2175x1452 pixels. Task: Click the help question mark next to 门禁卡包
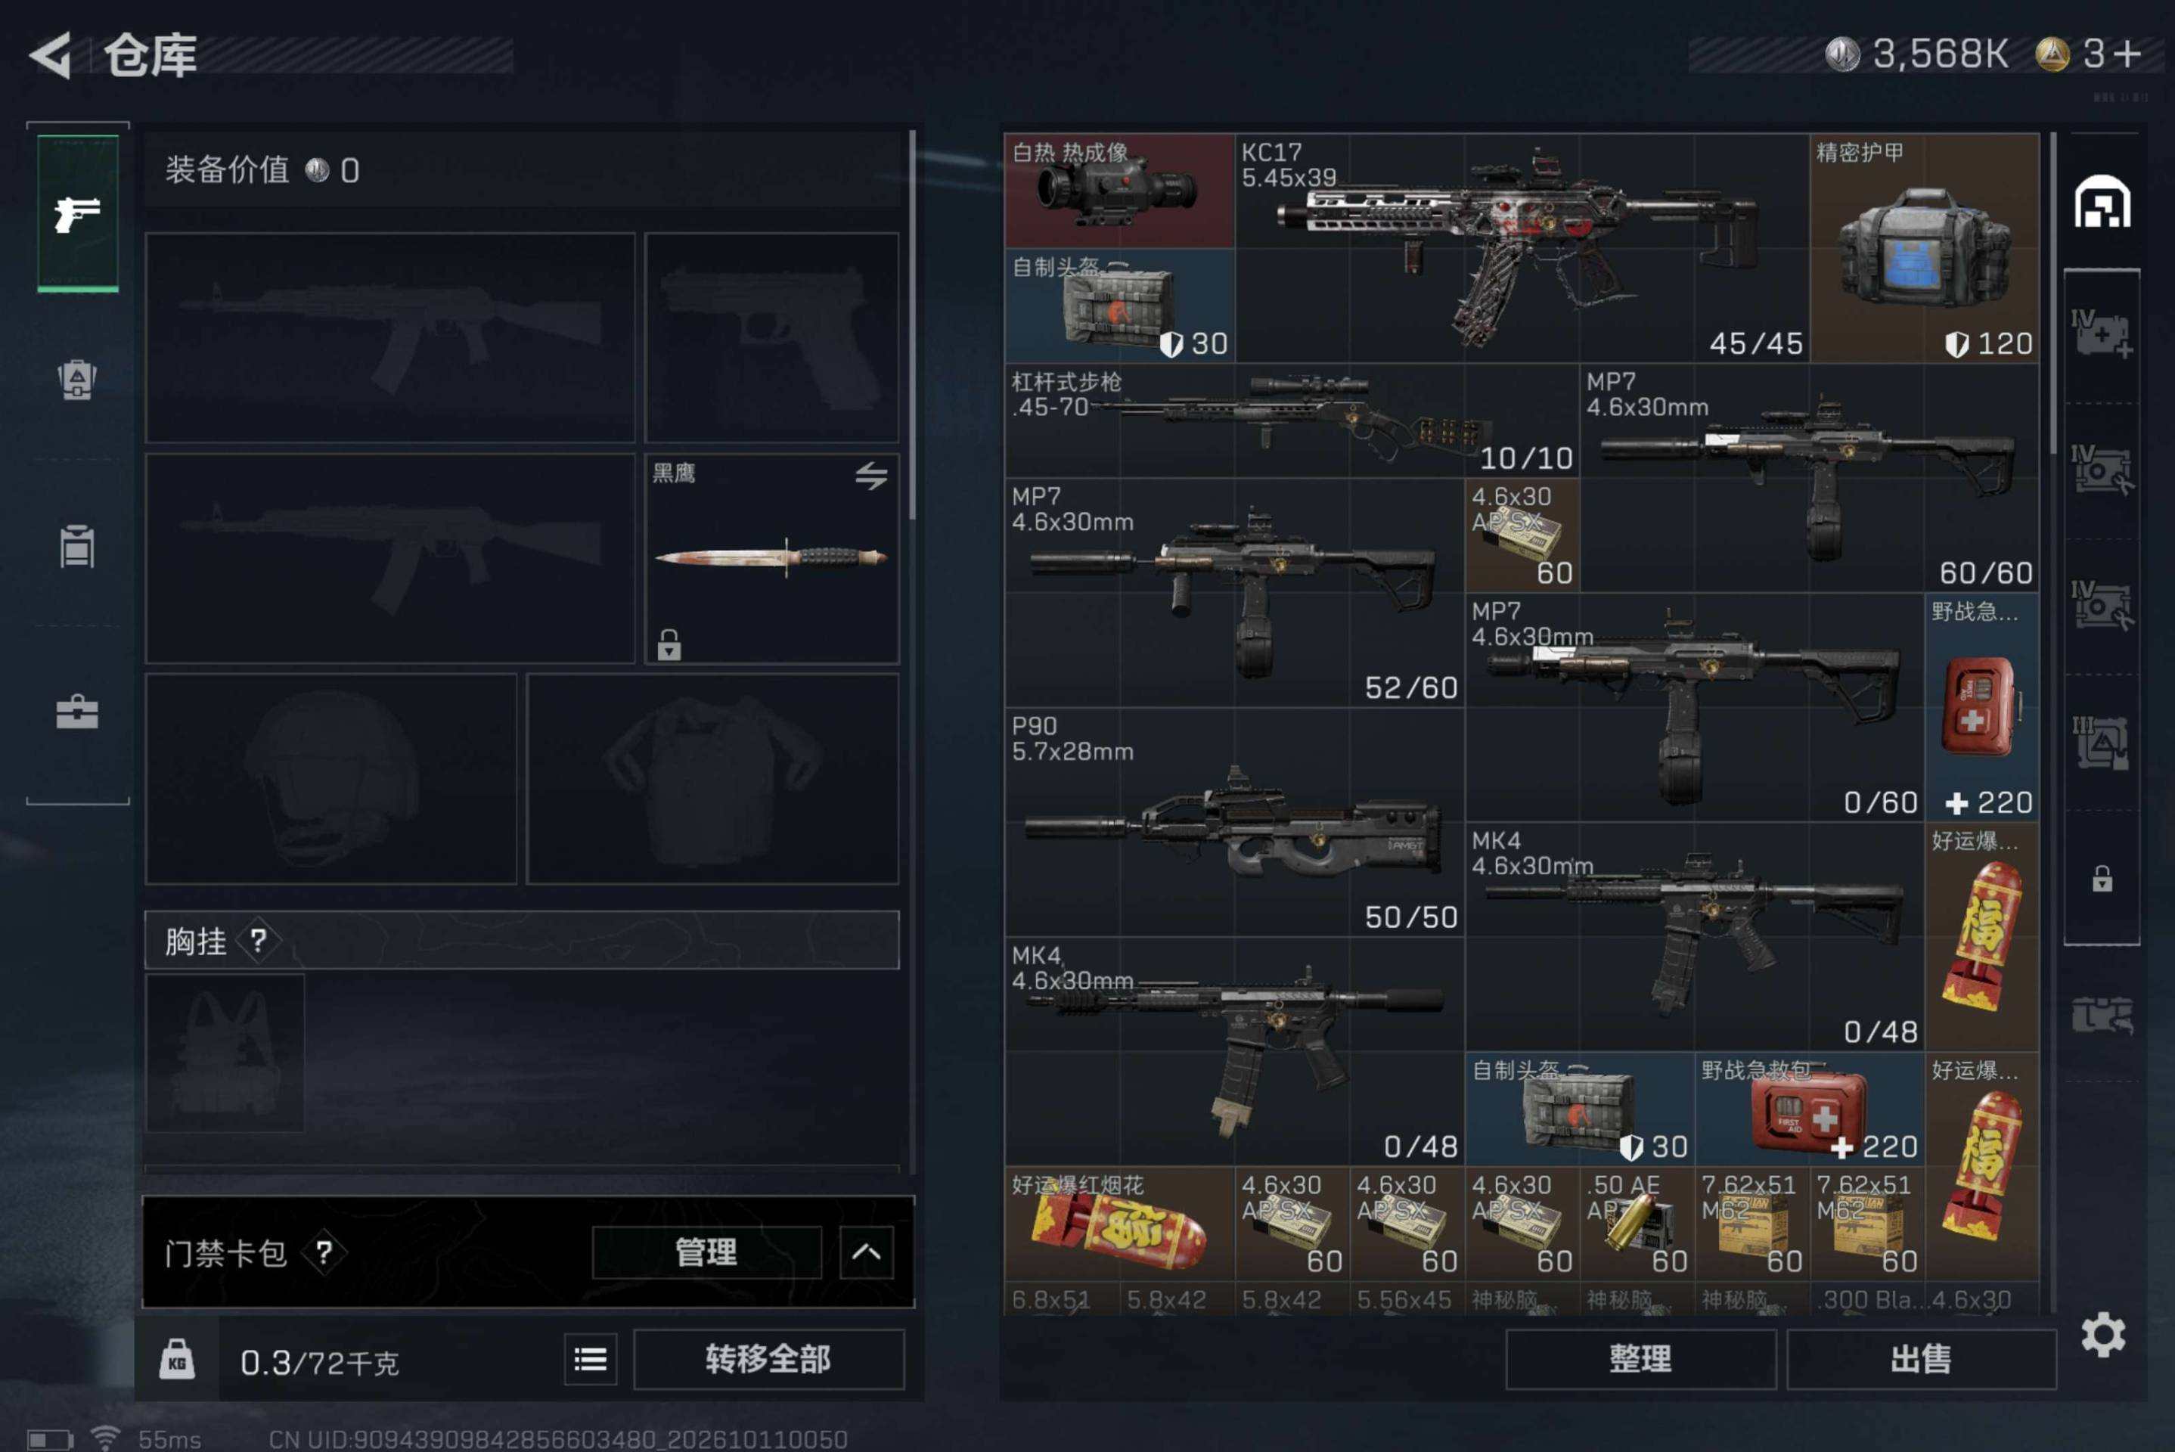click(x=323, y=1253)
